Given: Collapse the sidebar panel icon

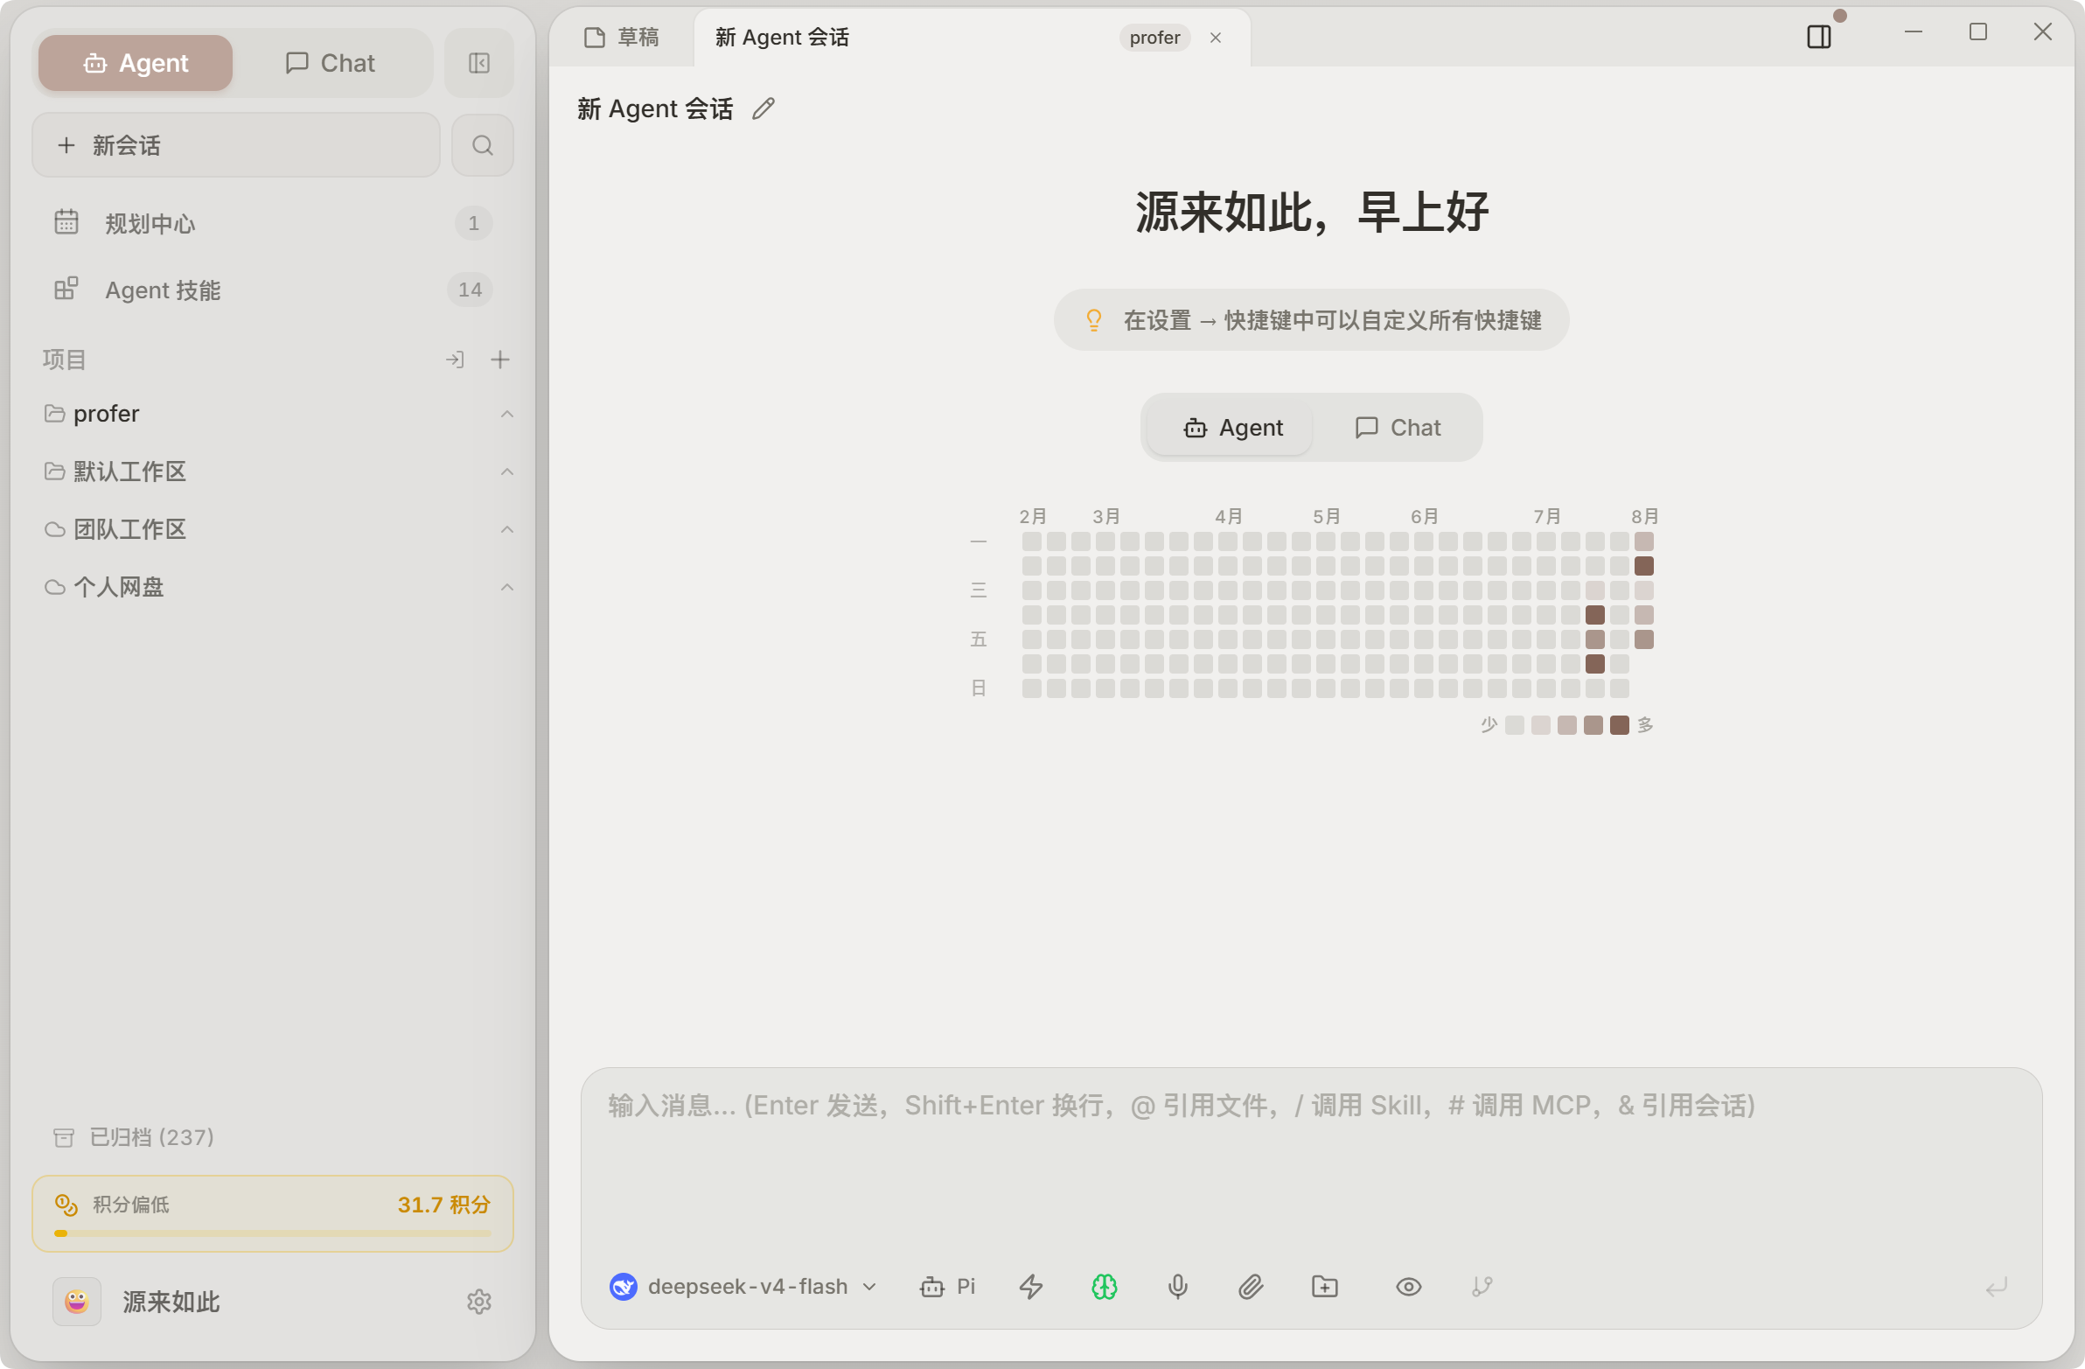Looking at the screenshot, I should click(478, 63).
